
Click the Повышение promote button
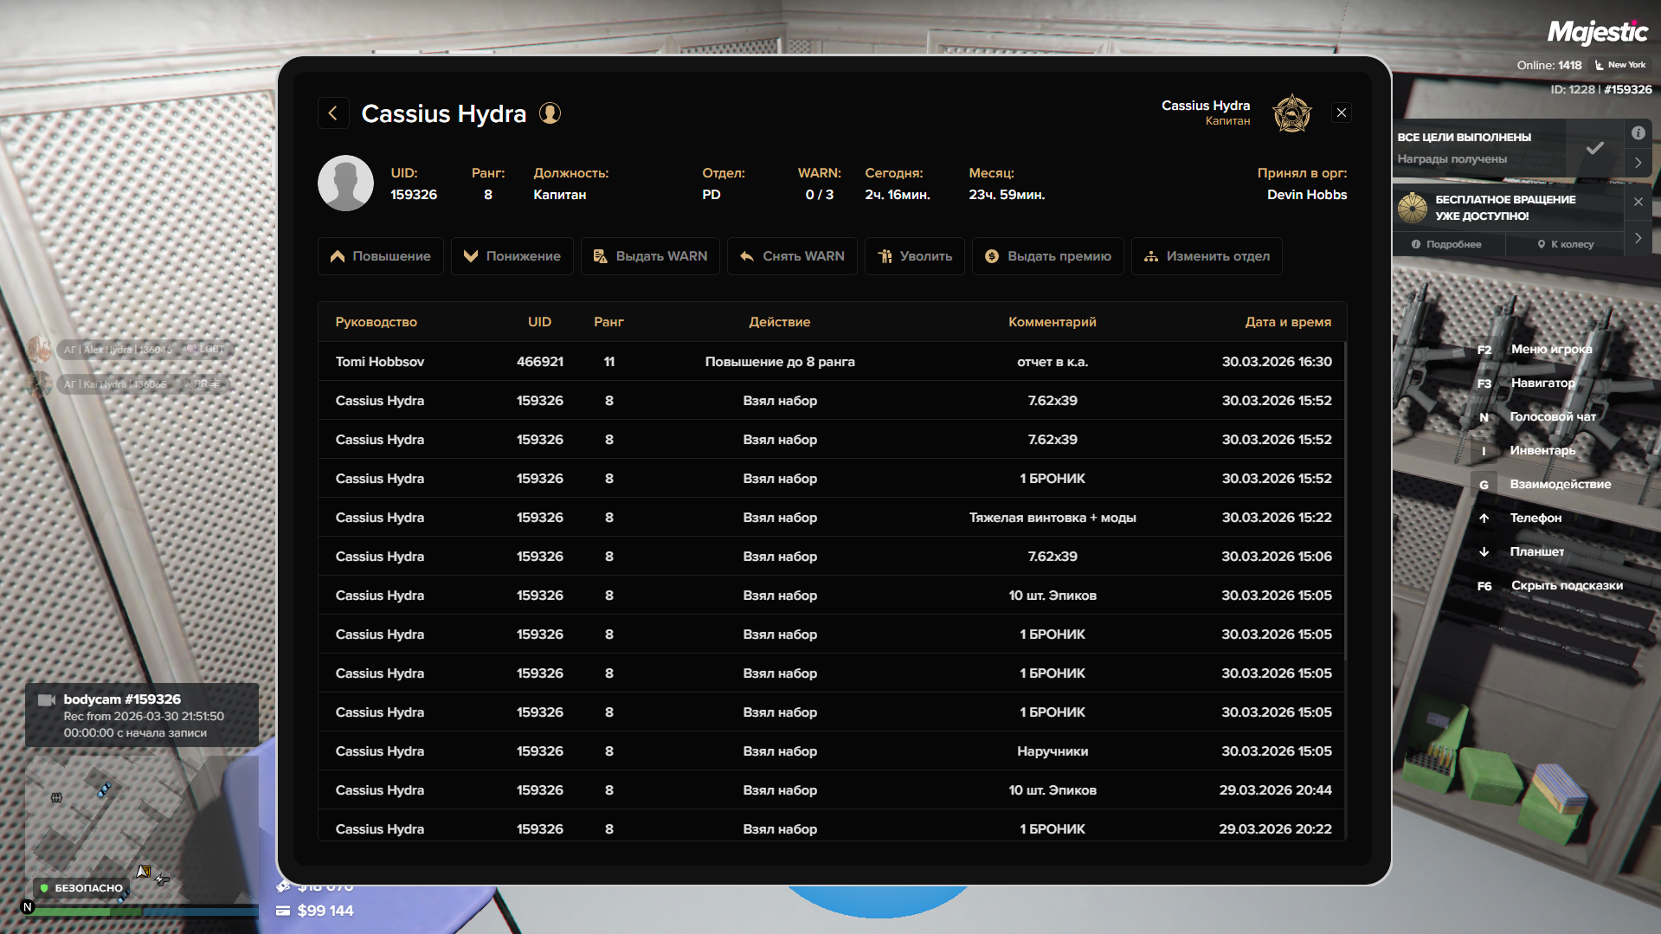(380, 256)
